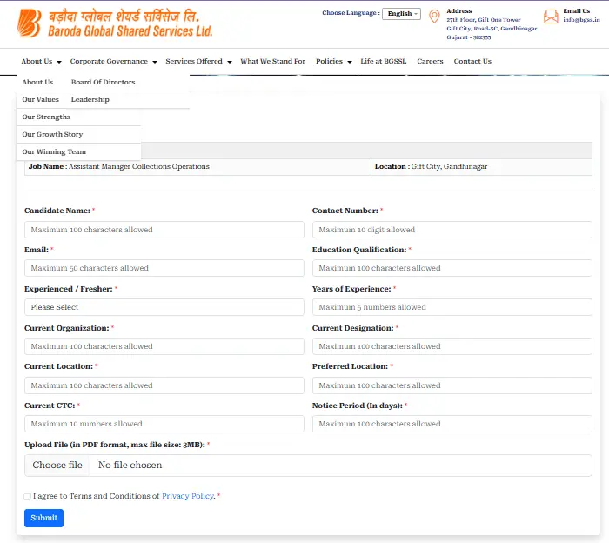Image resolution: width=609 pixels, height=543 pixels.
Task: Open the Careers nav item
Action: [430, 62]
